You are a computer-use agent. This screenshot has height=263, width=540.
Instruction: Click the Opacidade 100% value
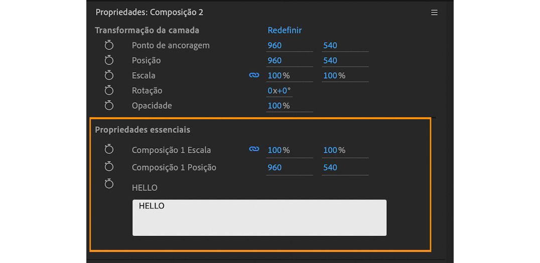coord(279,106)
